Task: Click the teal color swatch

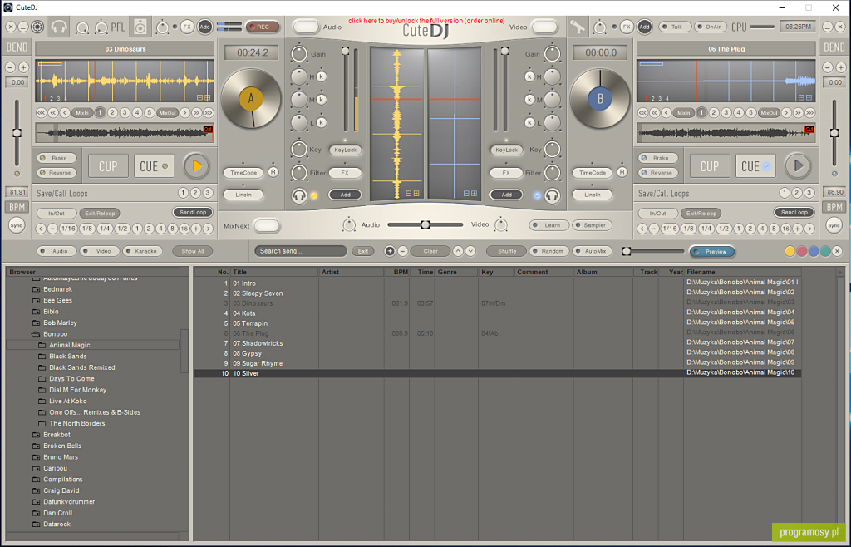Action: point(825,251)
